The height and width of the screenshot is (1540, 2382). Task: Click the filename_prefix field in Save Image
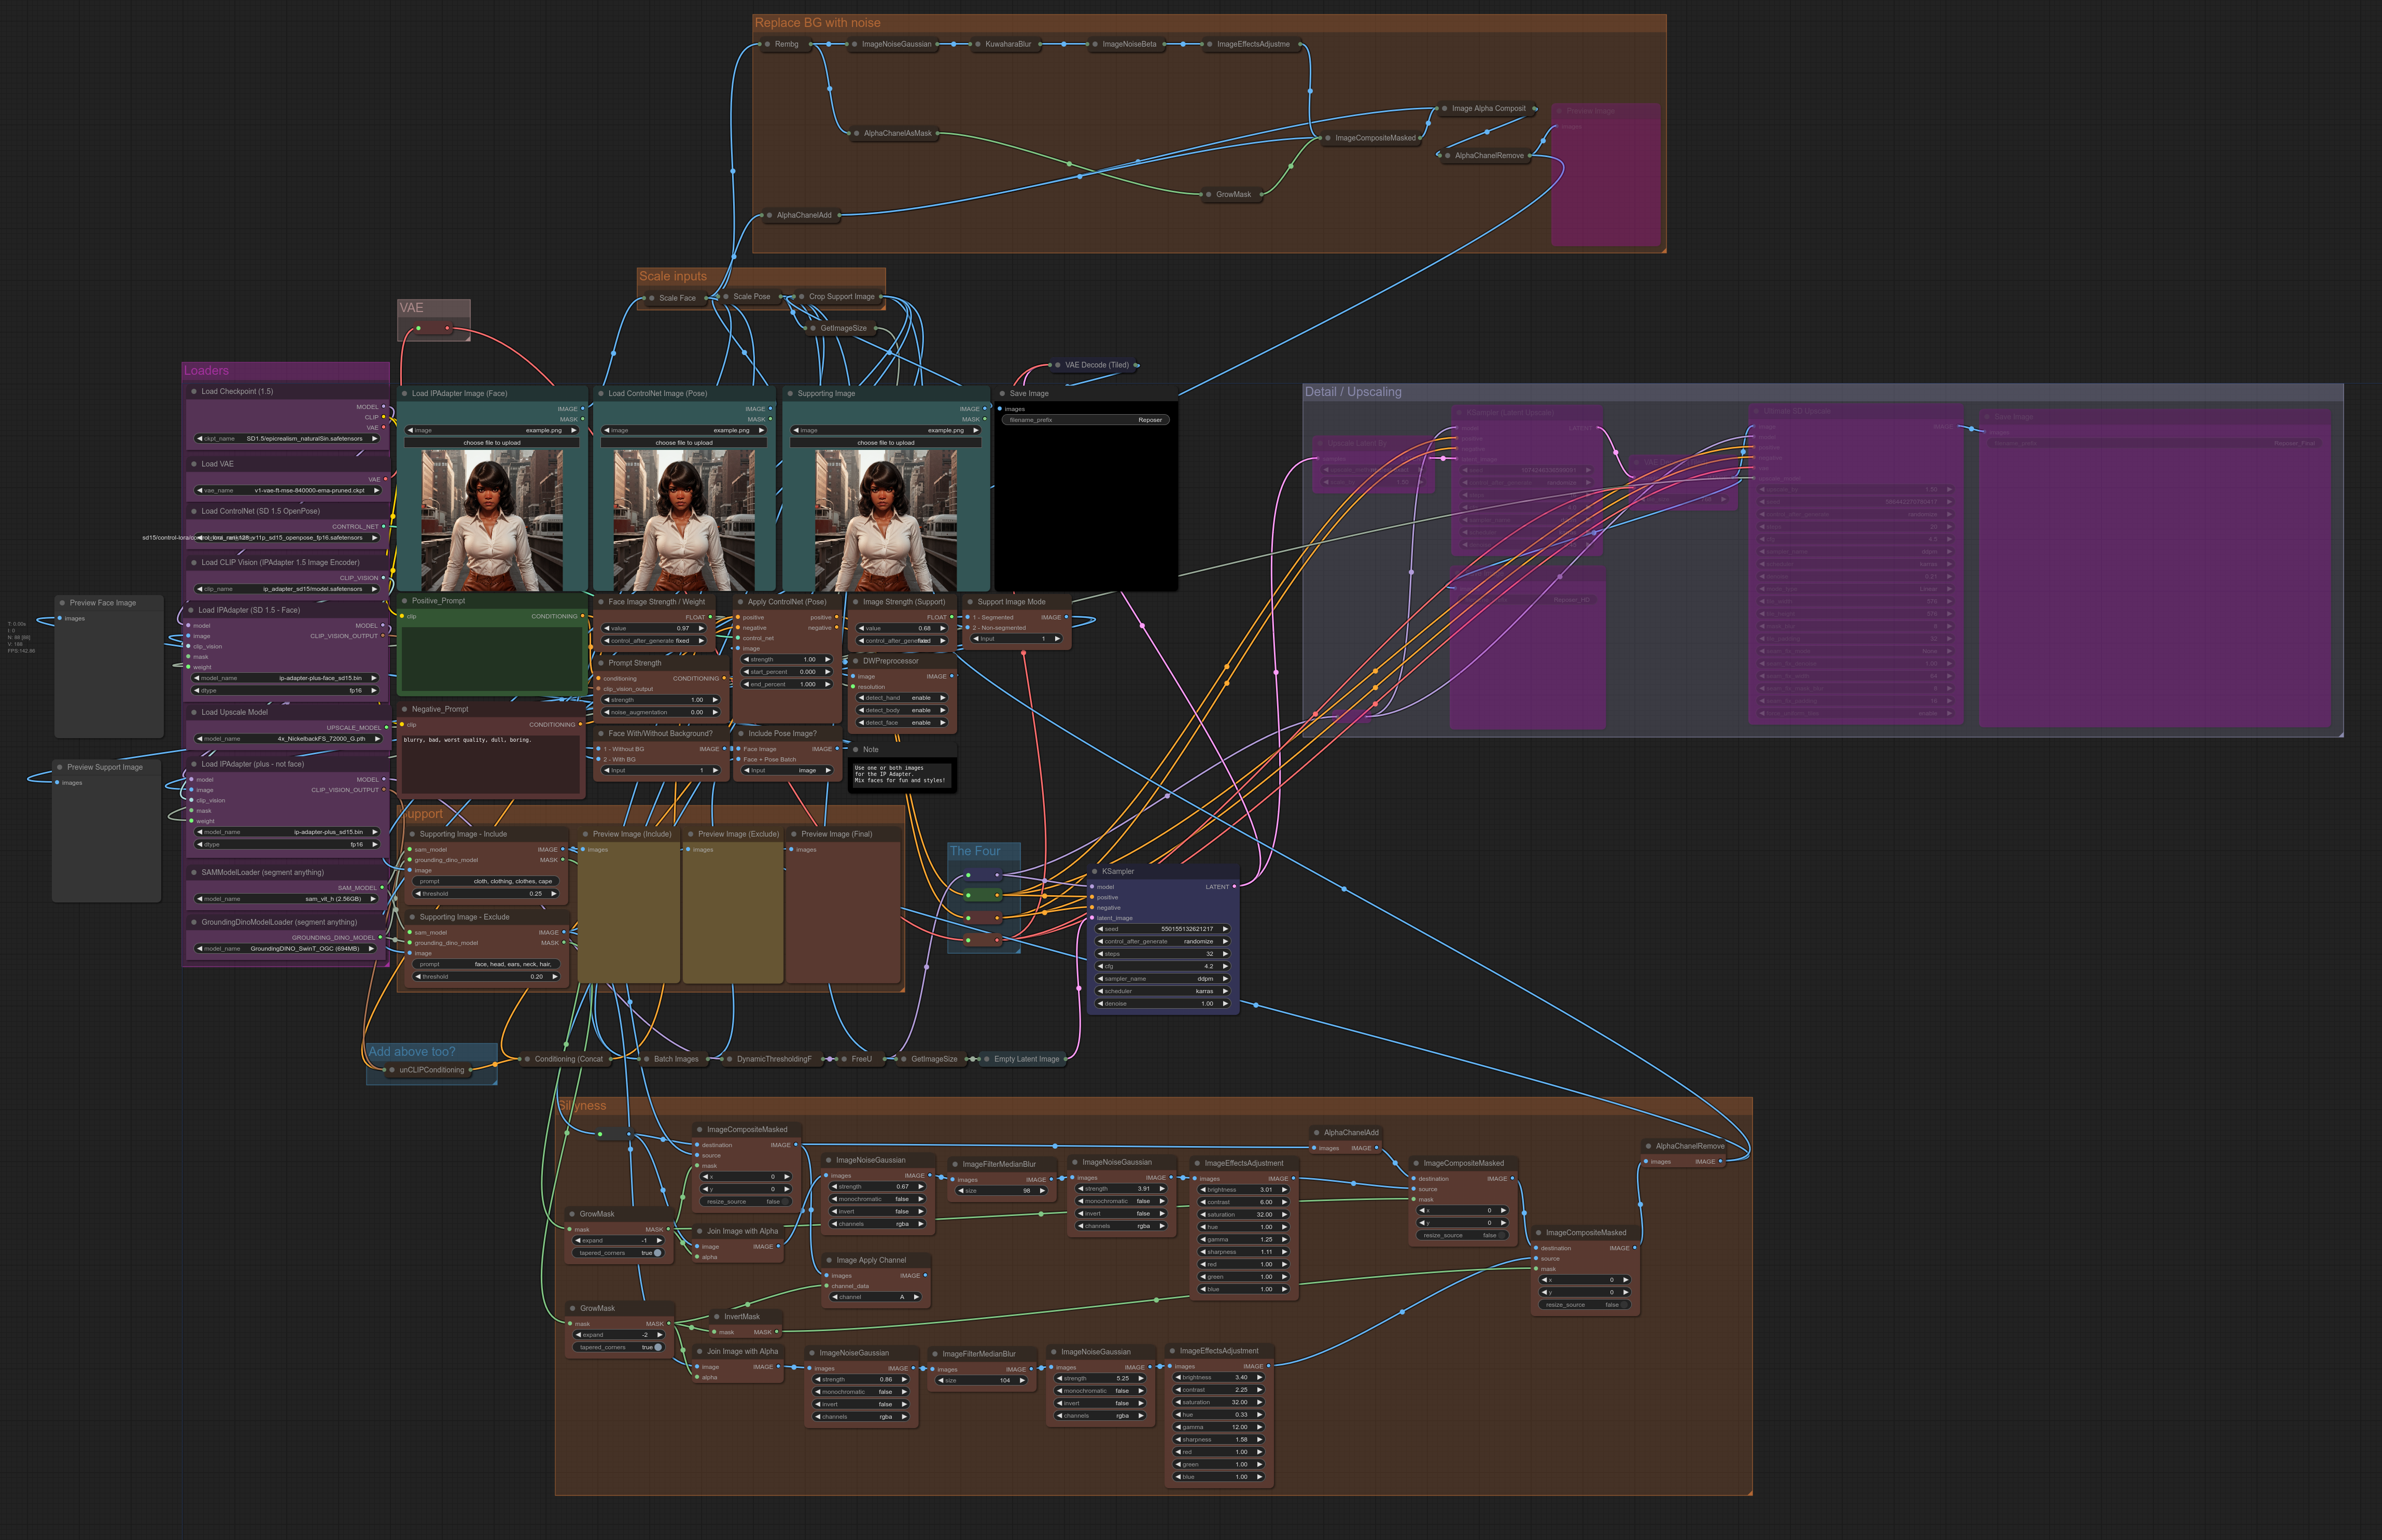[1085, 420]
